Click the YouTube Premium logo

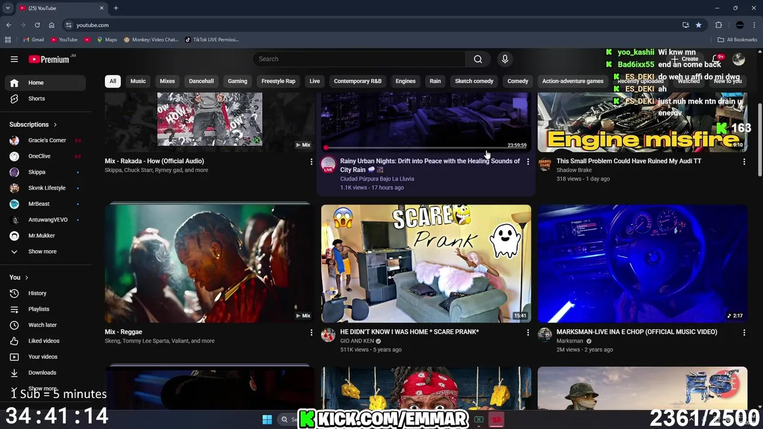(49, 59)
